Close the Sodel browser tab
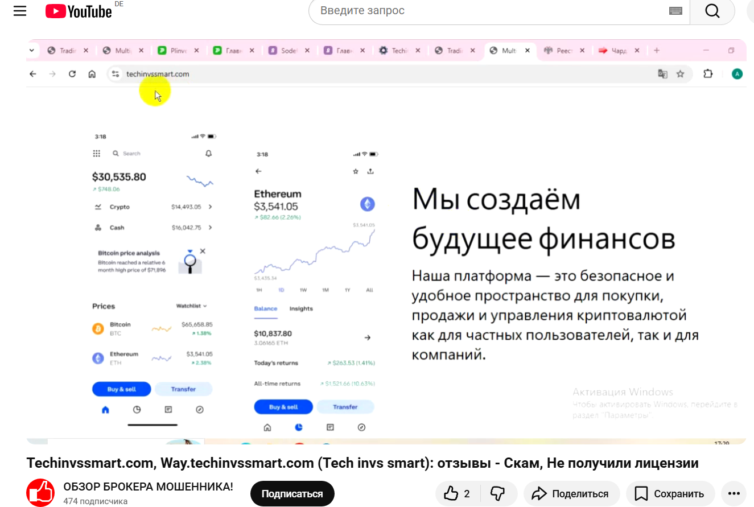The height and width of the screenshot is (507, 754). tap(307, 51)
